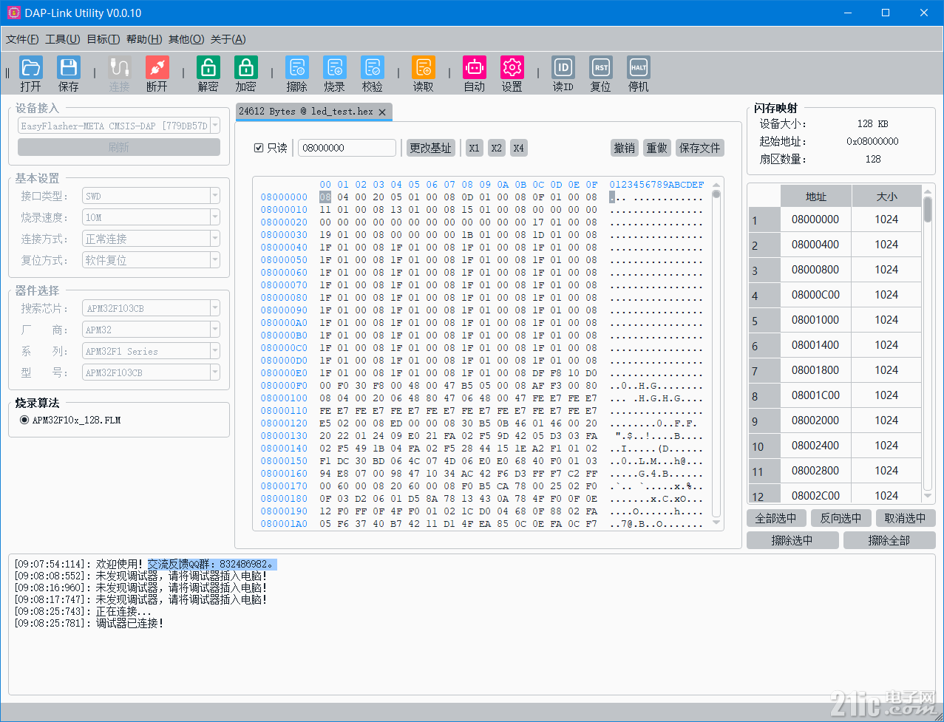Close the led_test.hex tab
This screenshot has height=722, width=944.
click(x=382, y=112)
